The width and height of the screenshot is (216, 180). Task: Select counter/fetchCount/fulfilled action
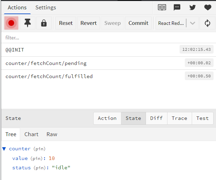(x=109, y=76)
